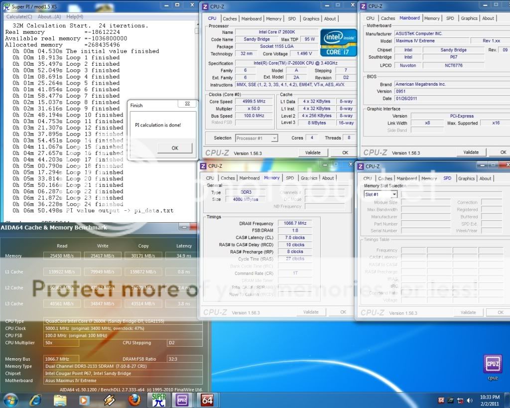Image resolution: width=510 pixels, height=408 pixels.
Task: Select Graphics tab in SPD CPU-Z window
Action: click(x=466, y=178)
